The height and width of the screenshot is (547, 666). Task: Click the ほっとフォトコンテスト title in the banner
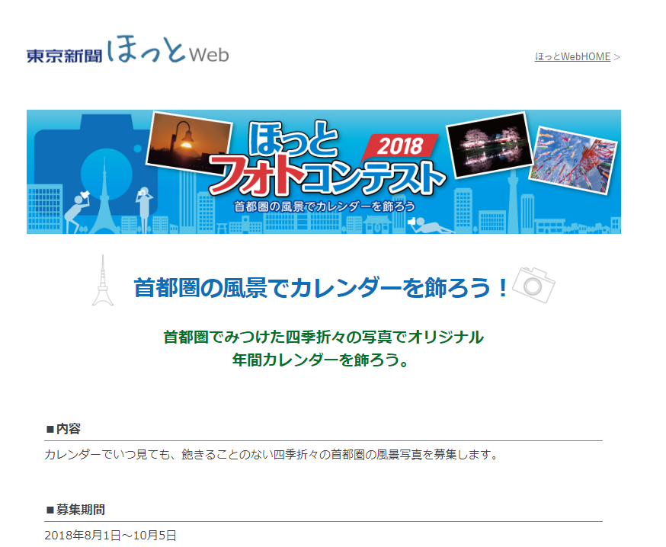pyautogui.click(x=326, y=159)
